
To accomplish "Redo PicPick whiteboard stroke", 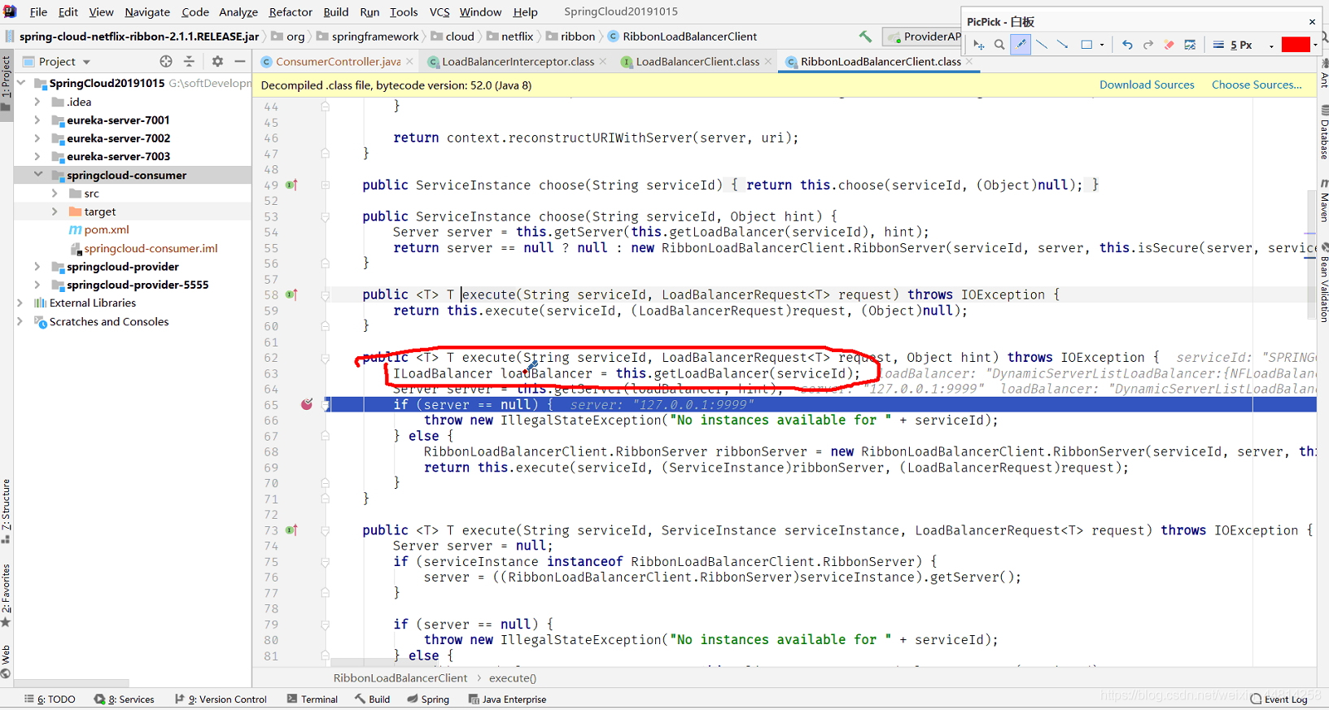I will [1148, 45].
